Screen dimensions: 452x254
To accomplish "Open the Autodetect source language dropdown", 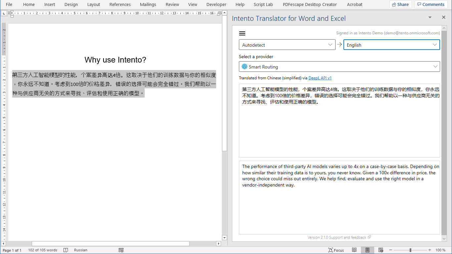I will [287, 45].
